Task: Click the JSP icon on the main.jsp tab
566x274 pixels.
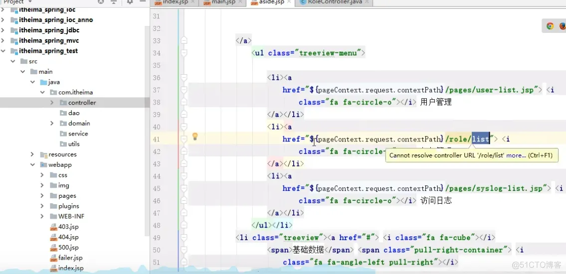Action: (207, 2)
